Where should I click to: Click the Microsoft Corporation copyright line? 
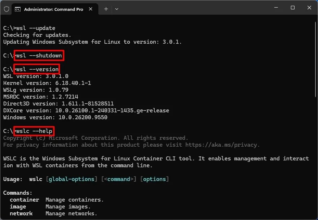tap(95, 138)
